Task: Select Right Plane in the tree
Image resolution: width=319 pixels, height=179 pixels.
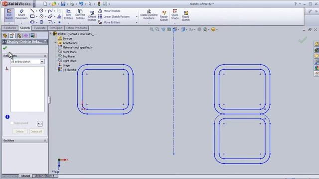Action: [69, 61]
